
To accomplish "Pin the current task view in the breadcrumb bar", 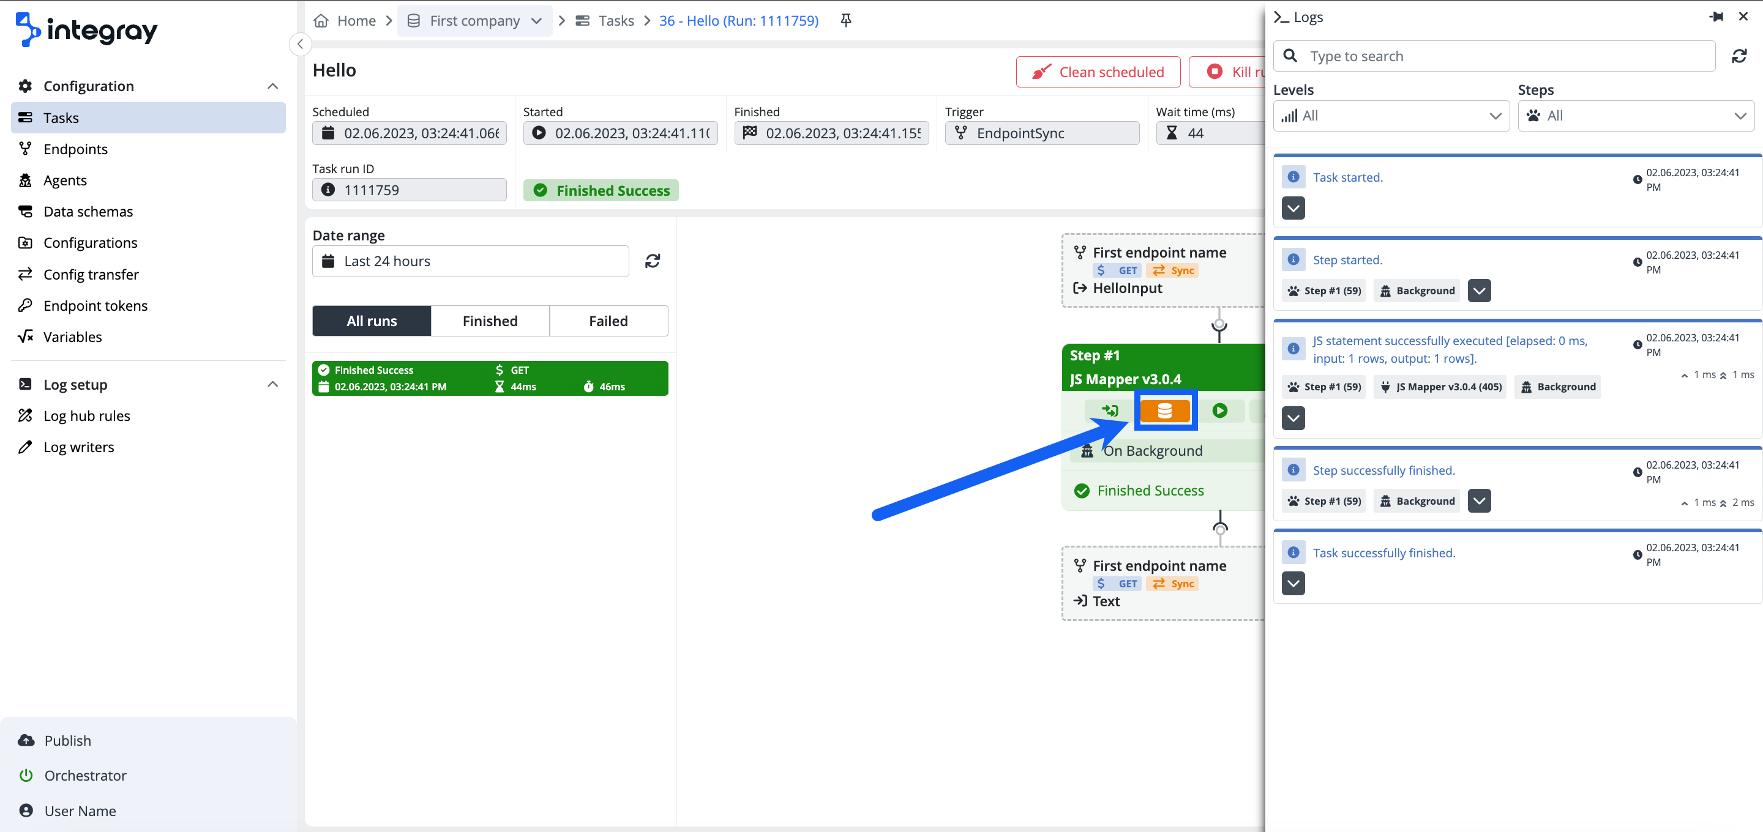I will (845, 20).
